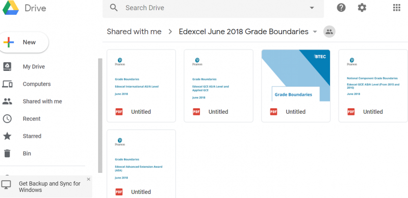The image size is (408, 198).
Task: Click the Starred star icon
Action: 7,136
